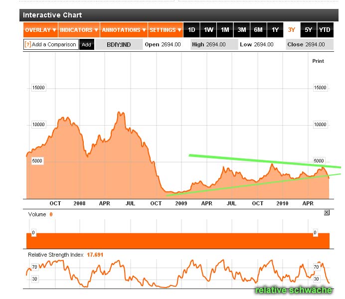Click the BDIY:IND ticker label
This screenshot has width=345, height=299.
click(119, 45)
